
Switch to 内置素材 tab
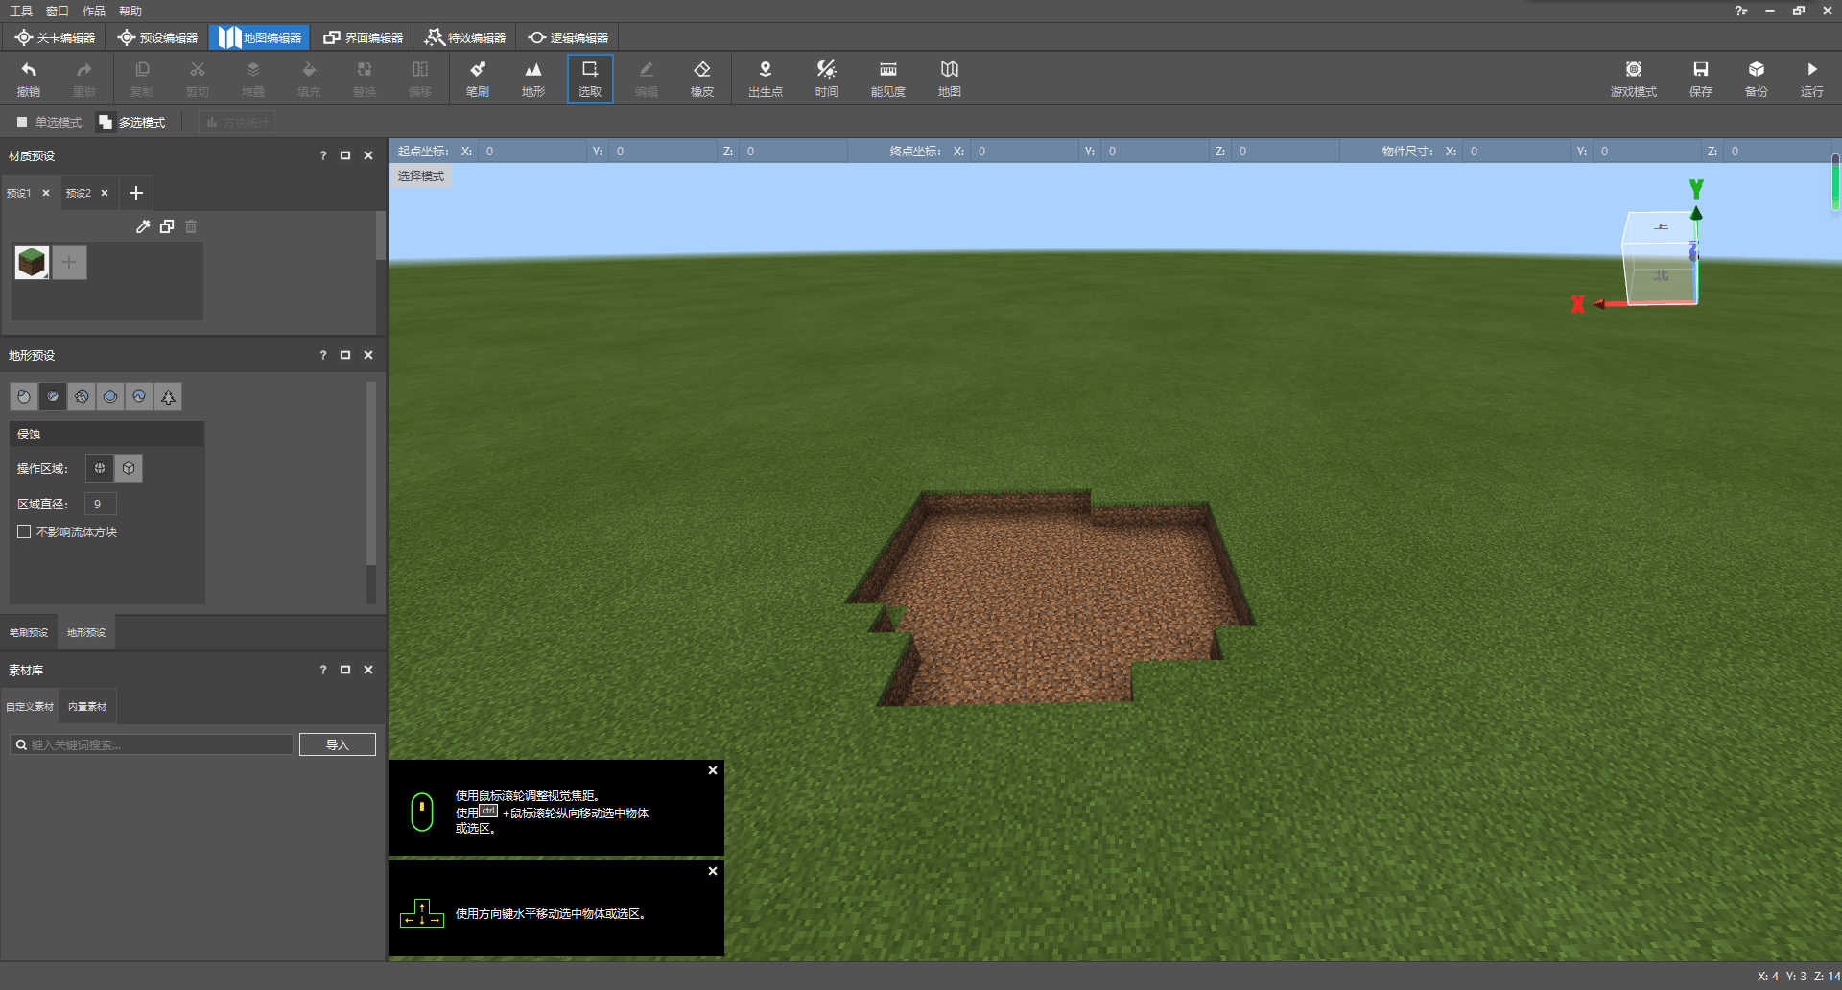tap(87, 706)
